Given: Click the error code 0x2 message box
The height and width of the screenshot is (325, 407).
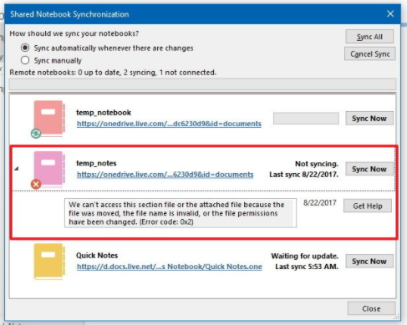Looking at the screenshot, I should click(181, 213).
